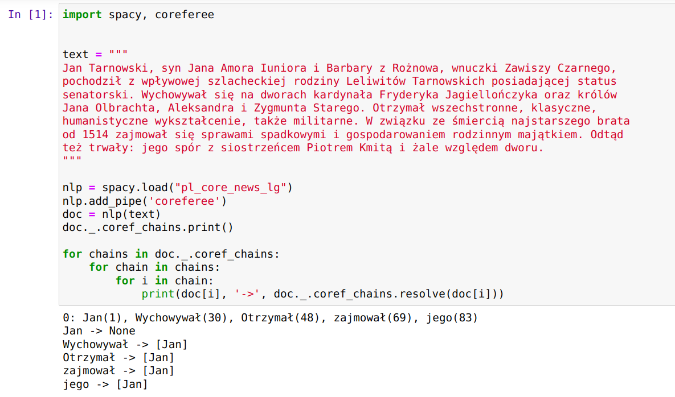Click the for i in chain line
This screenshot has width=675, height=397.
coord(165,280)
